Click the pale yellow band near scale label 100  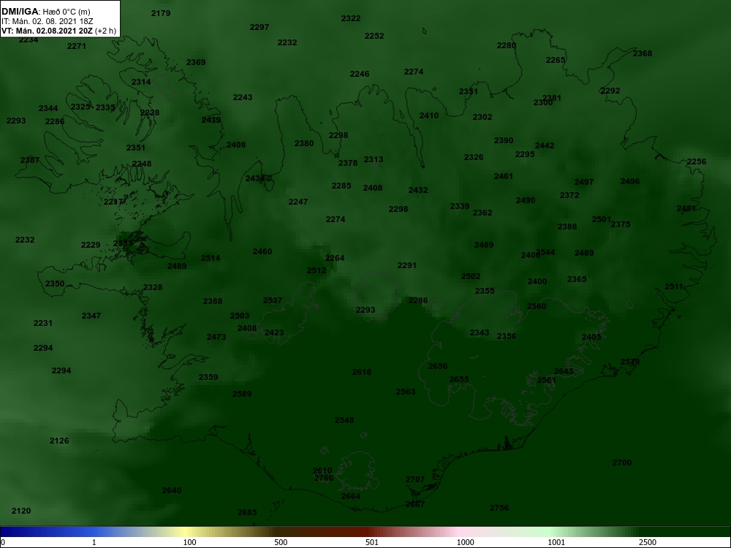click(186, 532)
